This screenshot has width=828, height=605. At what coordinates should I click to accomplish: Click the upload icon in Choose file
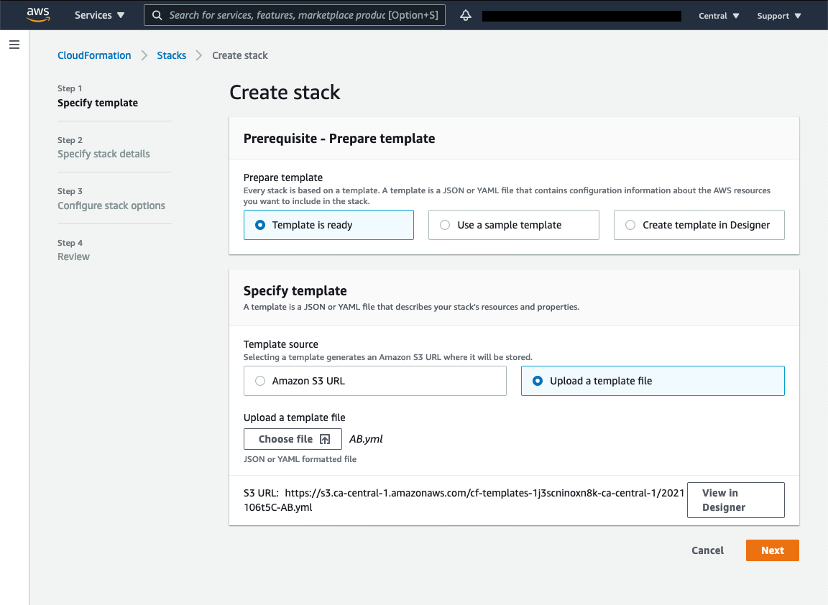pos(325,439)
